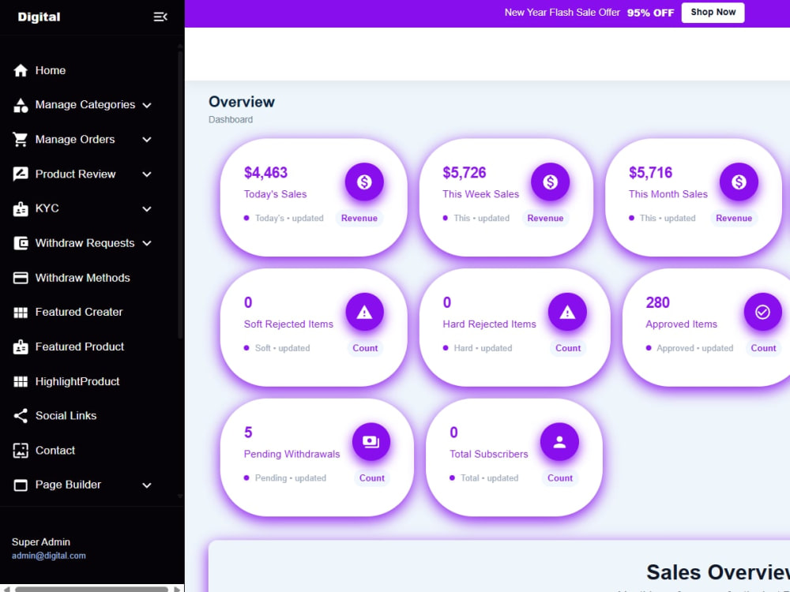This screenshot has width=790, height=592.
Task: Click the HighlightProduct grid icon
Action: [21, 381]
